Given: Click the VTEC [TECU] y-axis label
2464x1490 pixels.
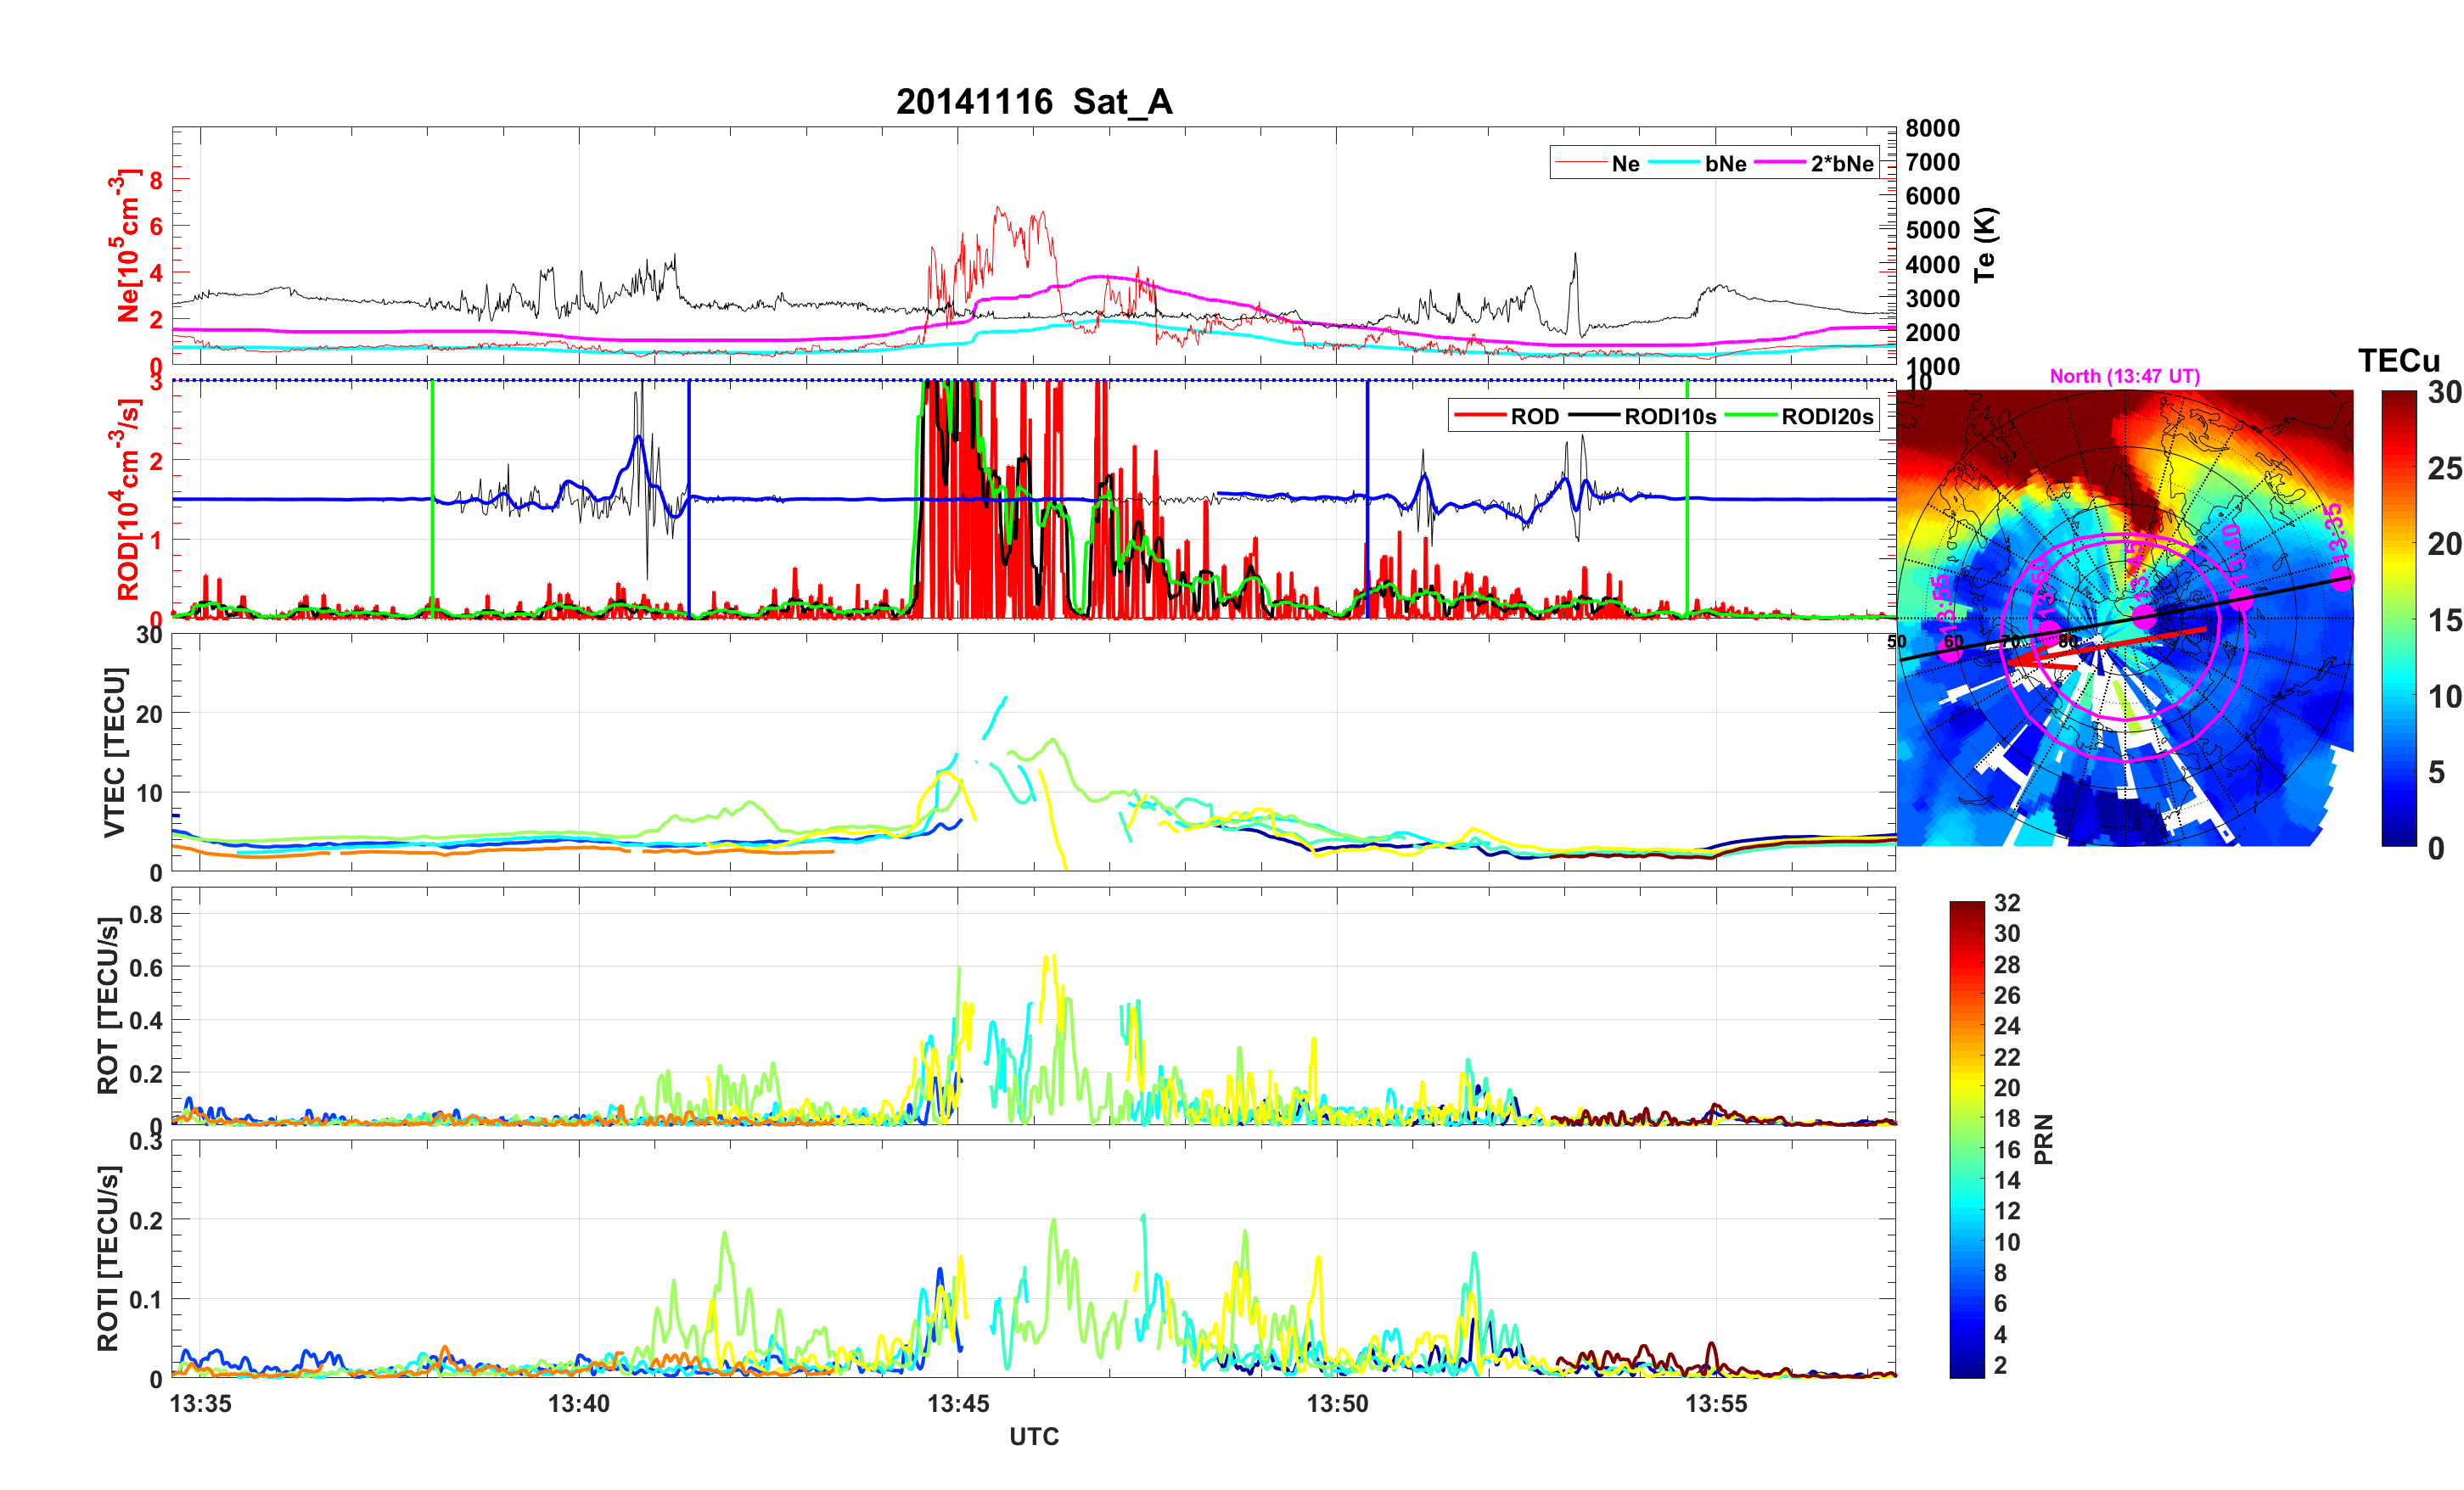Looking at the screenshot, I should click(x=114, y=752).
